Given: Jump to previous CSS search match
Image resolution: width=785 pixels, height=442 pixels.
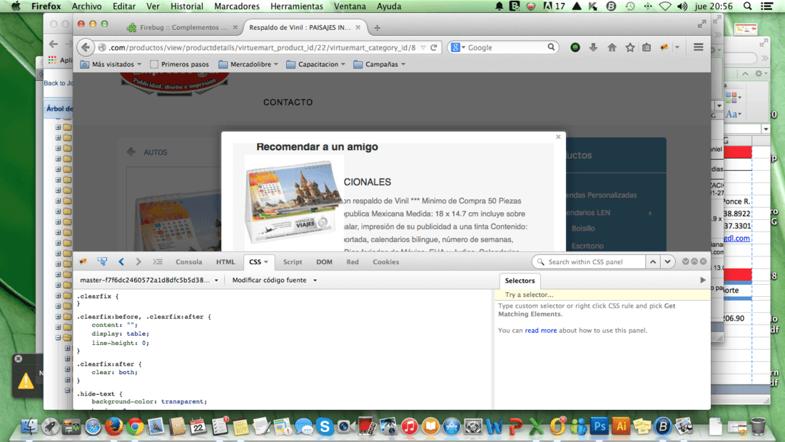Looking at the screenshot, I should [653, 261].
